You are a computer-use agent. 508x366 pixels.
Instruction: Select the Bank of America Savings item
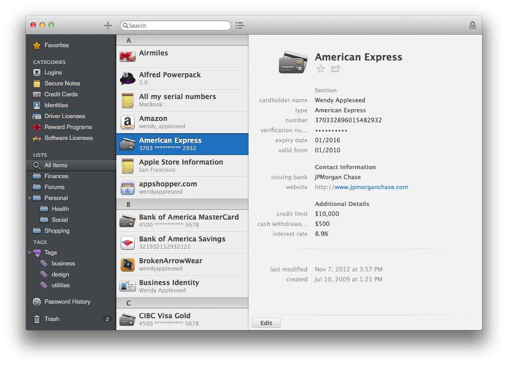[x=182, y=242]
